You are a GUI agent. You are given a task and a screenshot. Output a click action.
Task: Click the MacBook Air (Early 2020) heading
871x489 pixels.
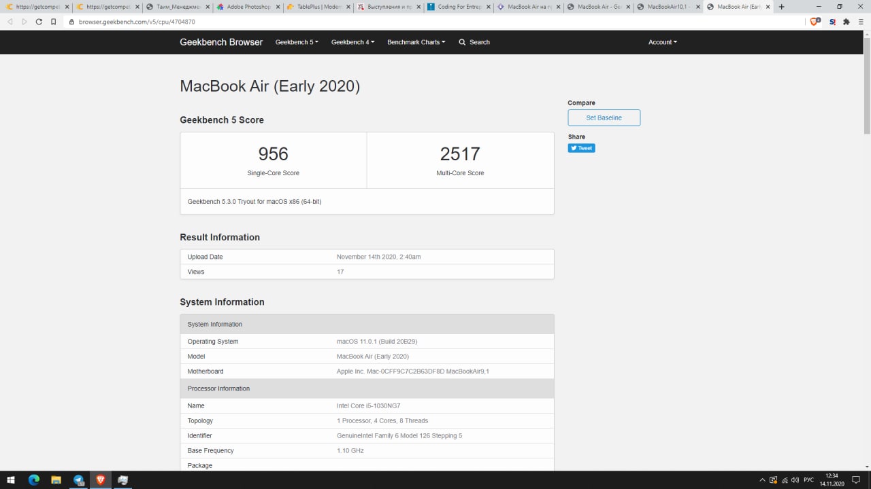tap(270, 86)
